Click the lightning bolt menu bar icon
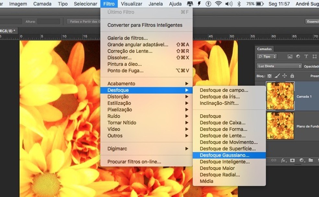The height and width of the screenshot is (197, 319). click(199, 4)
